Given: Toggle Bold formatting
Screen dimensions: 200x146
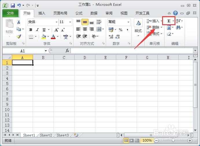Looking at the screenshot, I should (x=31, y=30).
